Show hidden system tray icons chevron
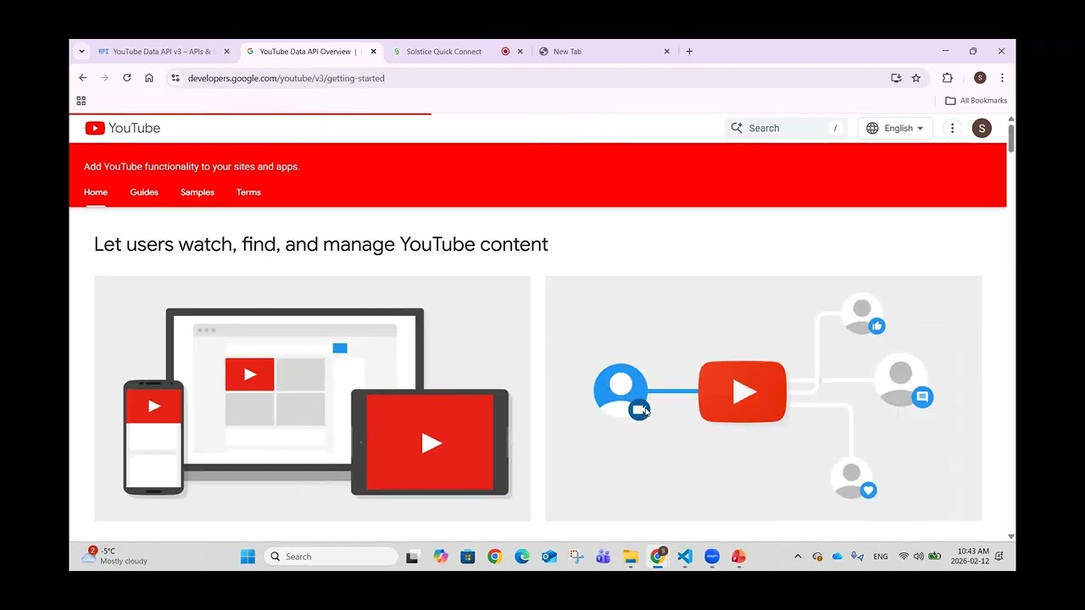The height and width of the screenshot is (610, 1085). point(798,557)
